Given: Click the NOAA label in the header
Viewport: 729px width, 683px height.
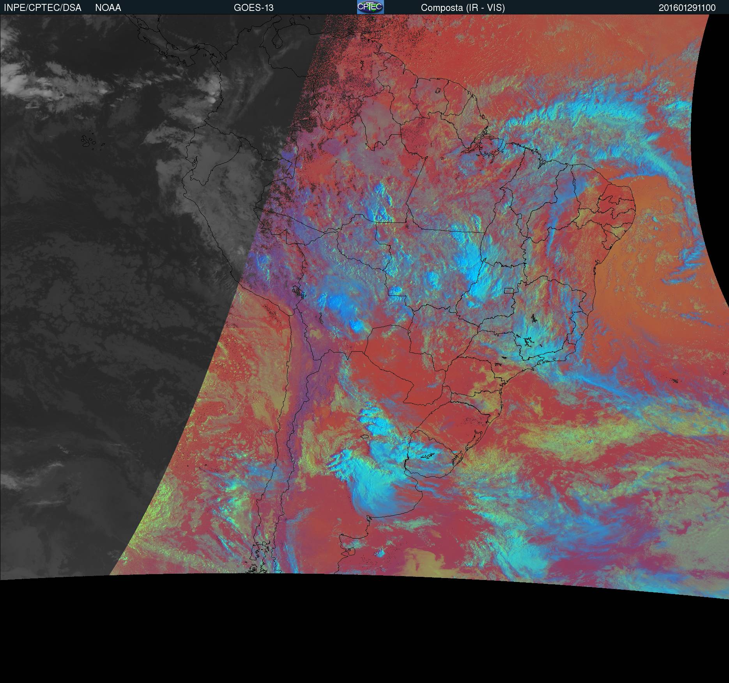Looking at the screenshot, I should tap(108, 8).
